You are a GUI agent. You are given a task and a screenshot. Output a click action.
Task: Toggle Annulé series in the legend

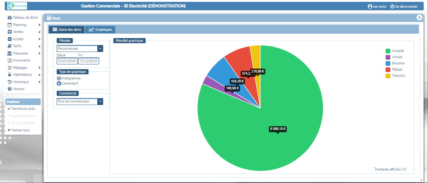(x=394, y=57)
